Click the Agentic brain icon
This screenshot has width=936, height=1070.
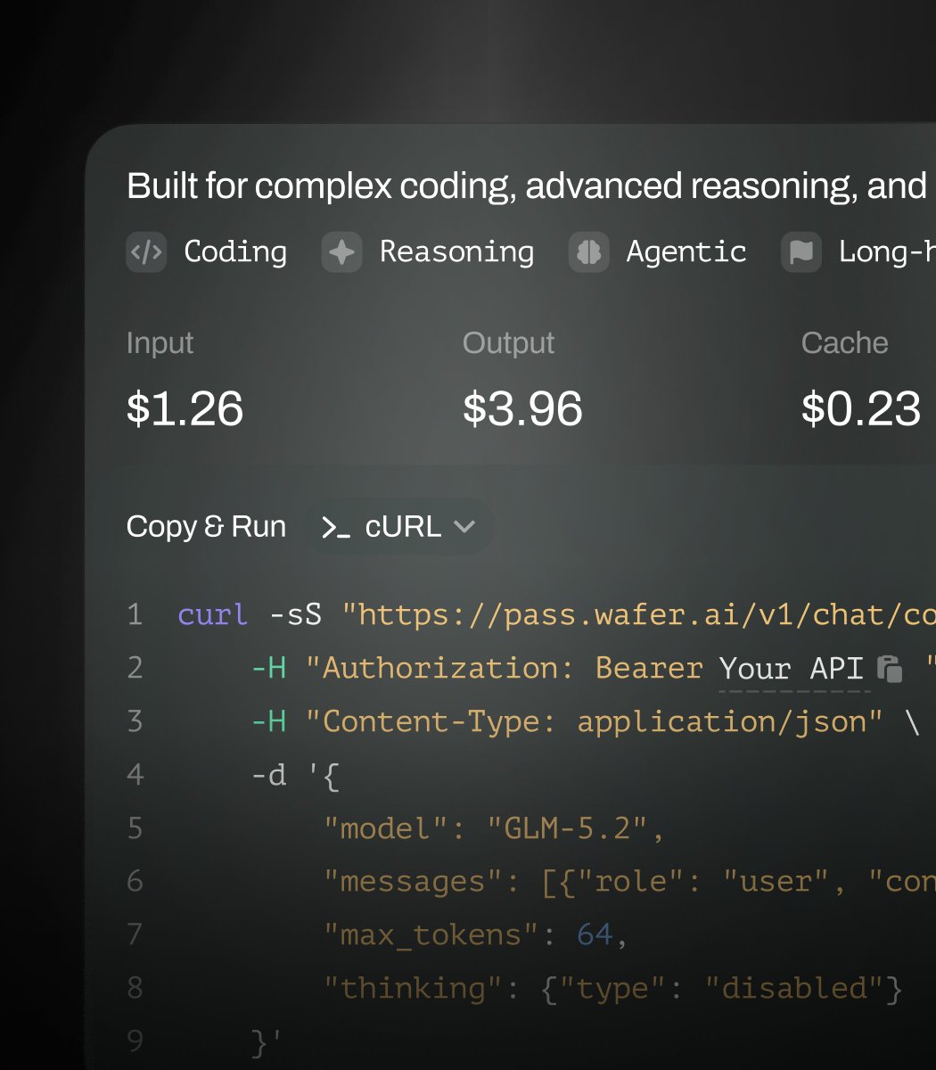tap(588, 252)
